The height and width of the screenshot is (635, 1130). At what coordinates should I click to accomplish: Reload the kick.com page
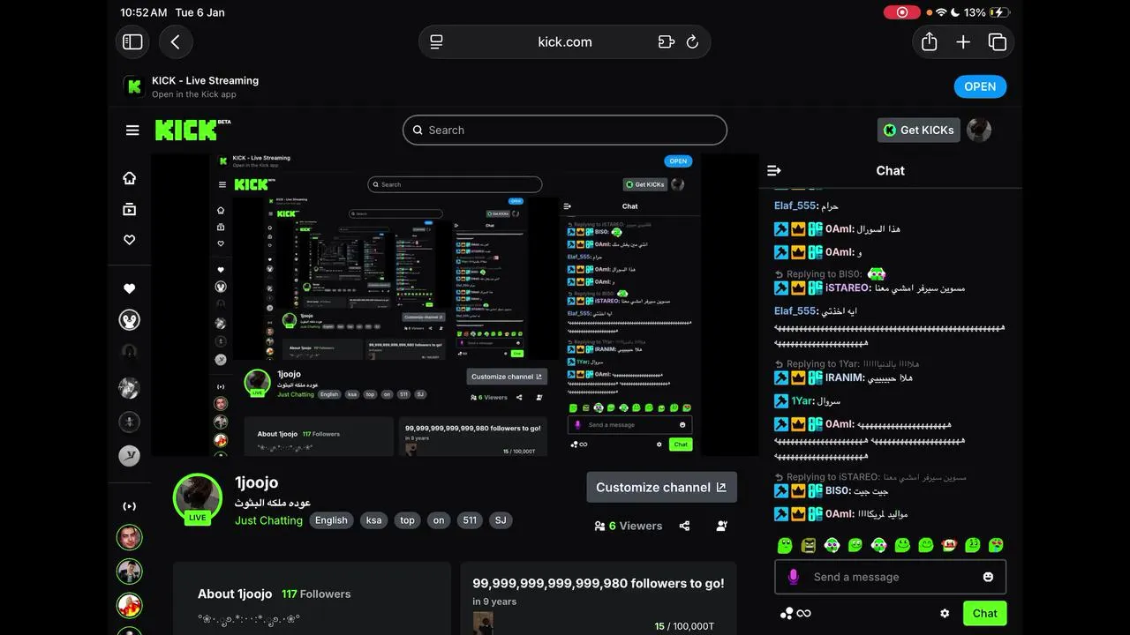point(692,41)
